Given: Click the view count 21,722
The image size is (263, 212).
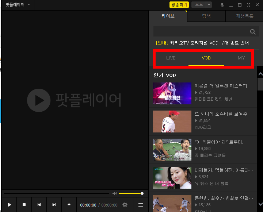Looking at the screenshot, I should pyautogui.click(x=204, y=92).
